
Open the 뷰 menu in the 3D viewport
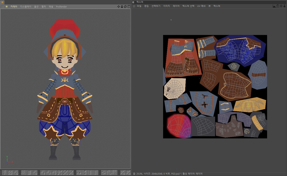[x=7, y=7]
